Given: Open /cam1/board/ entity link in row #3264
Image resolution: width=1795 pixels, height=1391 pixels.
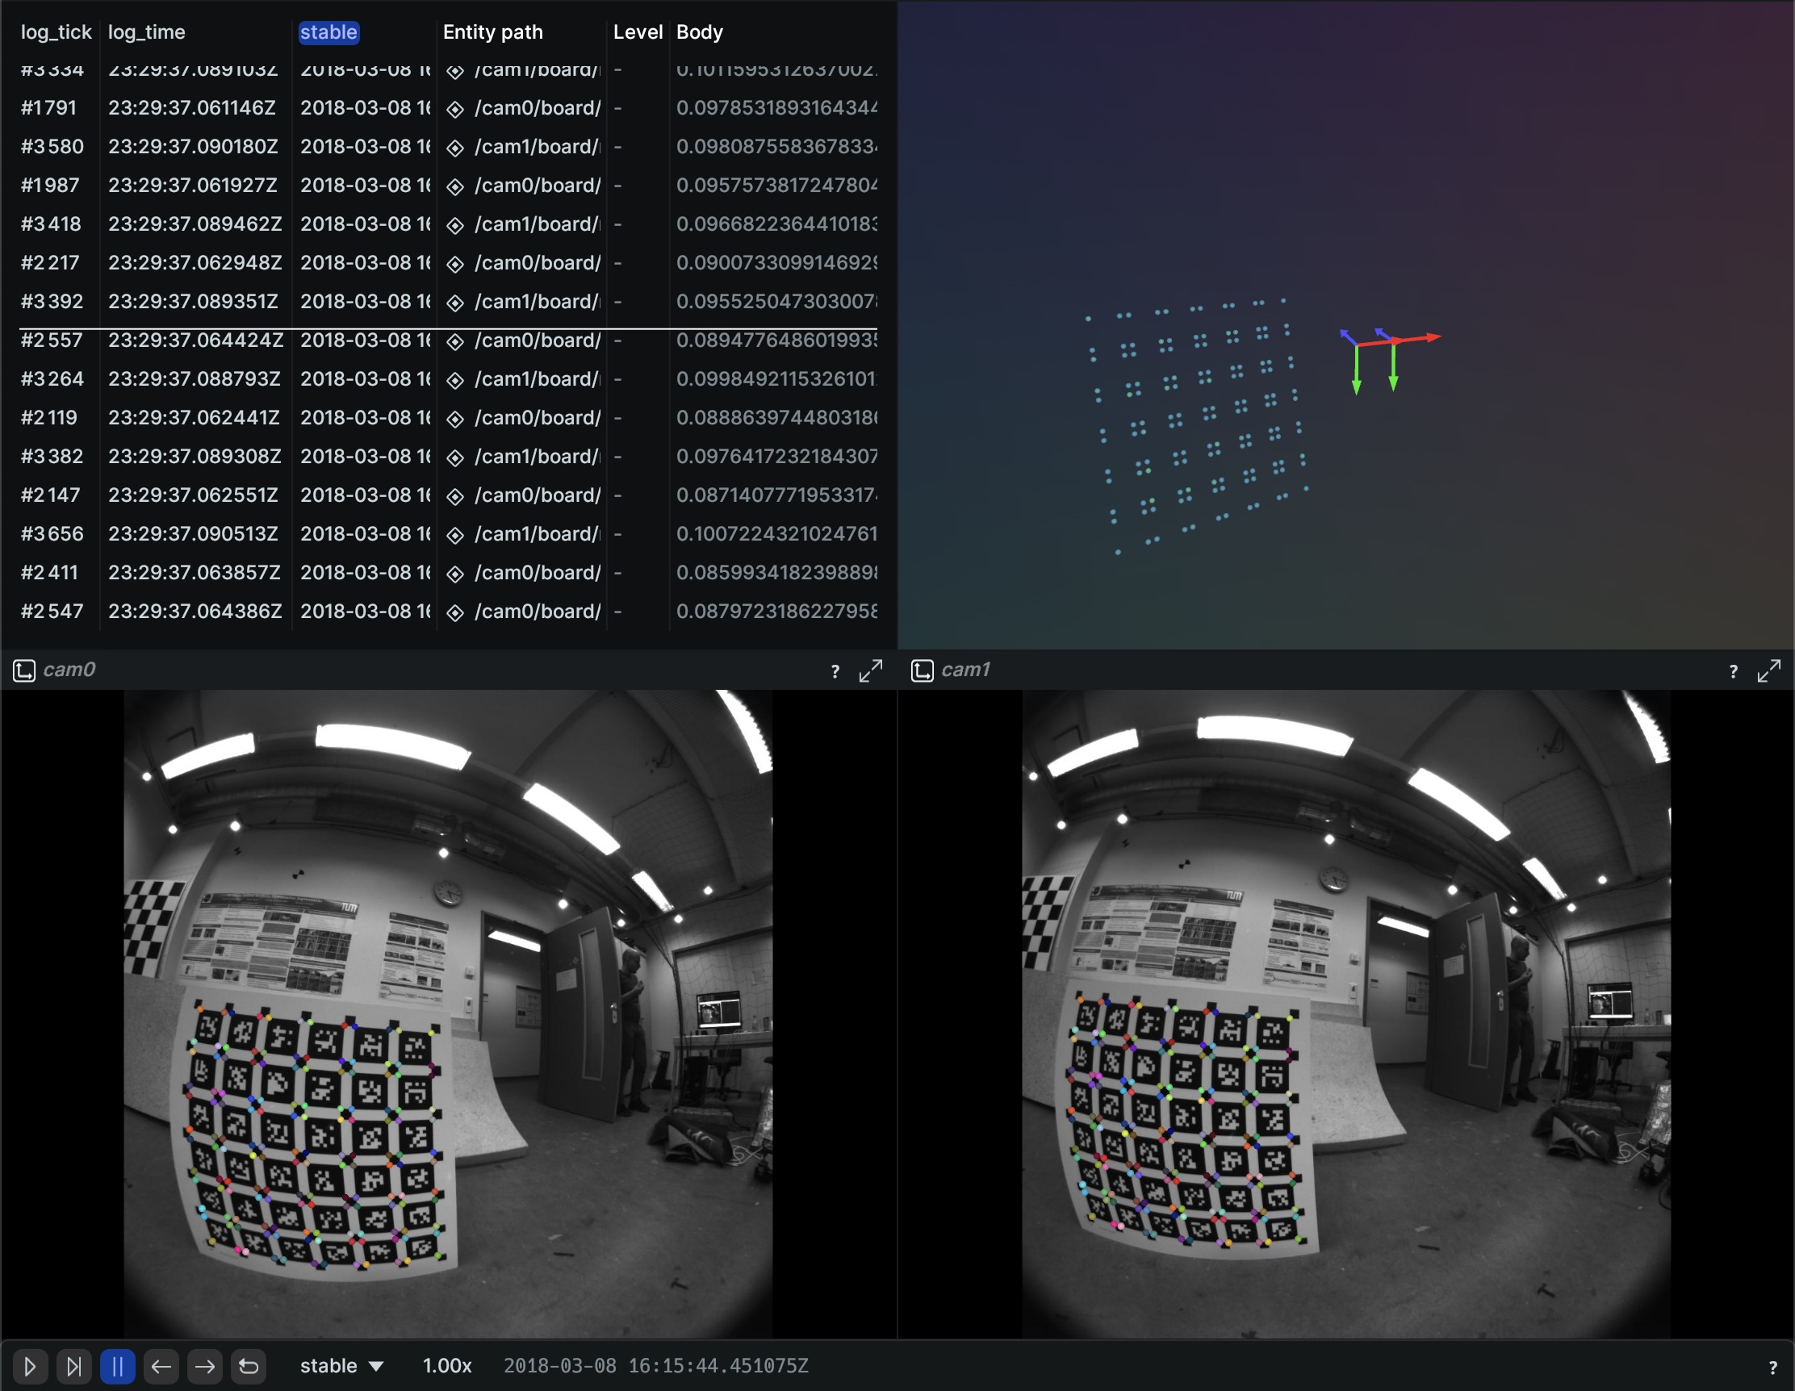Looking at the screenshot, I should pyautogui.click(x=538, y=378).
